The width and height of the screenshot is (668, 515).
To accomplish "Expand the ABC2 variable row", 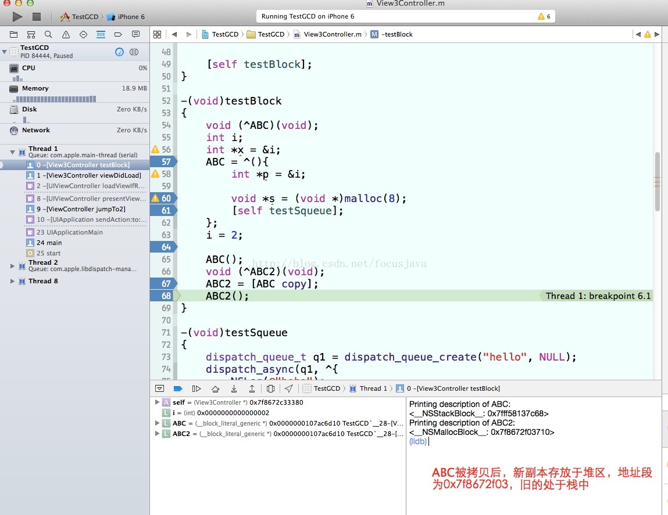I will tap(157, 434).
